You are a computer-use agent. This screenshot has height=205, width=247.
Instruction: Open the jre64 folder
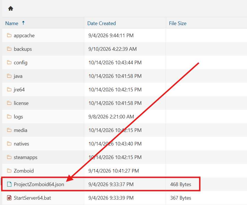(x=19, y=90)
